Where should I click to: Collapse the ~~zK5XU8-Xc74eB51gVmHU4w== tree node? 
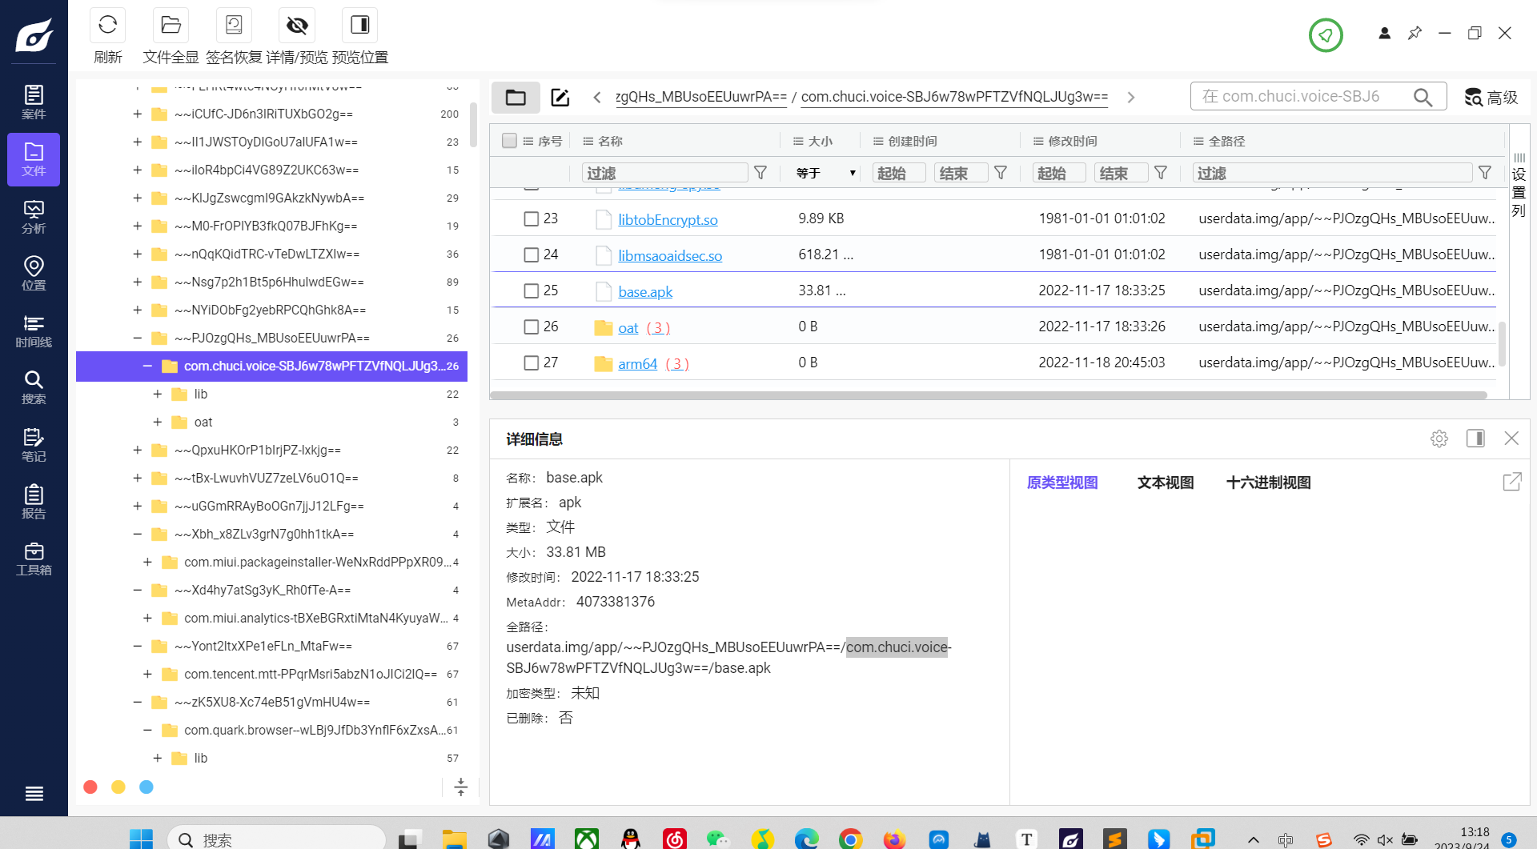pyautogui.click(x=137, y=702)
